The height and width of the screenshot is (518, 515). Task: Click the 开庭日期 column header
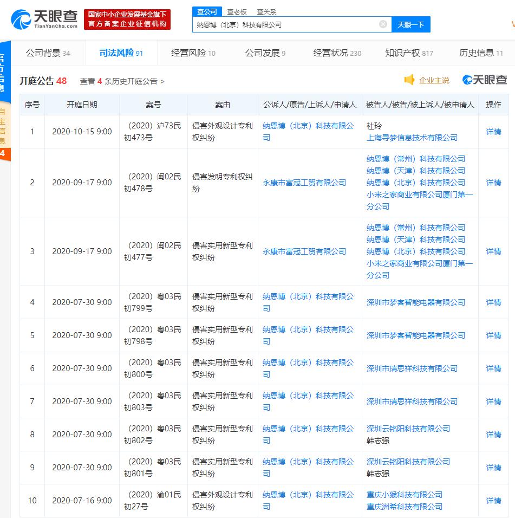[82, 105]
